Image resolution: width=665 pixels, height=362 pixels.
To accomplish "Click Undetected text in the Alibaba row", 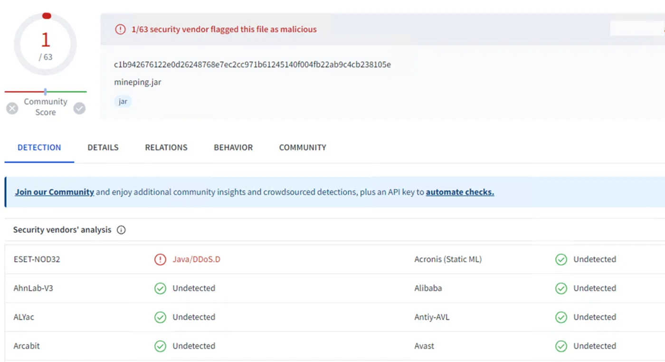I will 595,288.
